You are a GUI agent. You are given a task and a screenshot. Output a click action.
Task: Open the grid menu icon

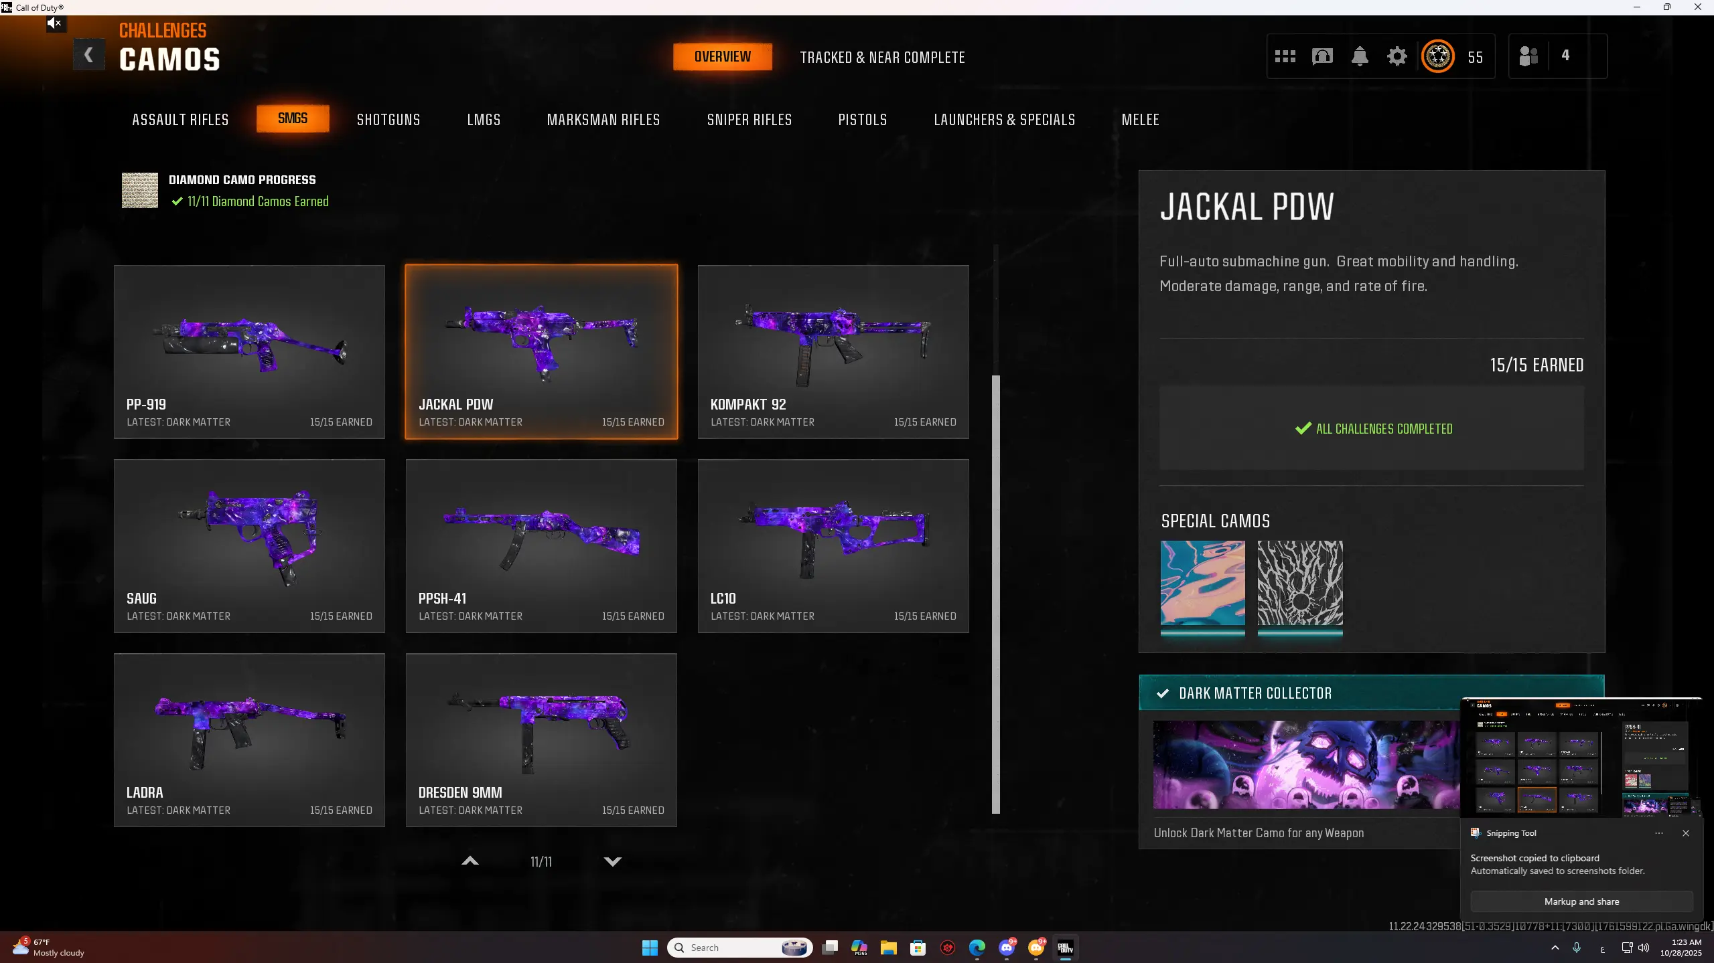(1285, 56)
